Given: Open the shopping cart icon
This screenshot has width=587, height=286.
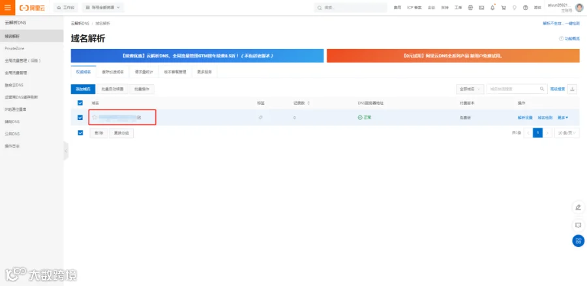Looking at the screenshot, I should (x=503, y=7).
